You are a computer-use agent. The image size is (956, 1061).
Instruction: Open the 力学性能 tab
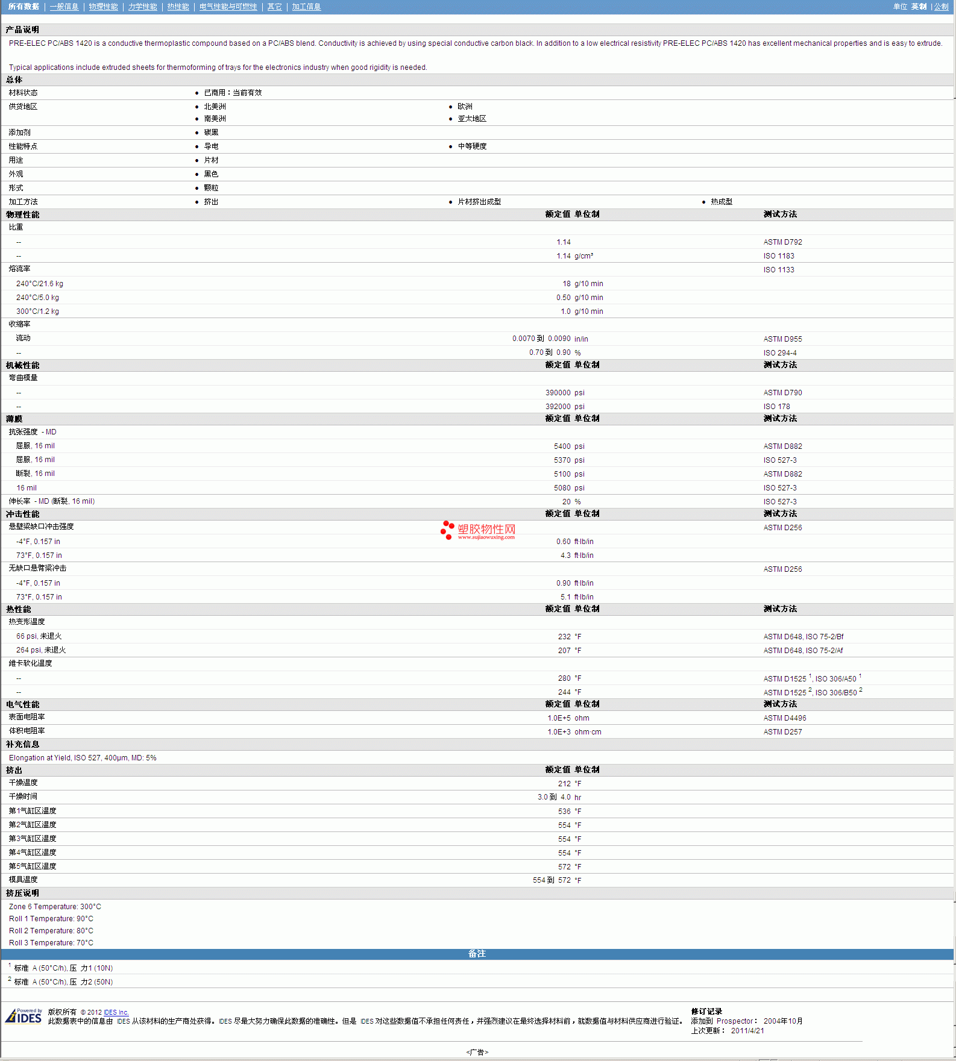click(142, 7)
